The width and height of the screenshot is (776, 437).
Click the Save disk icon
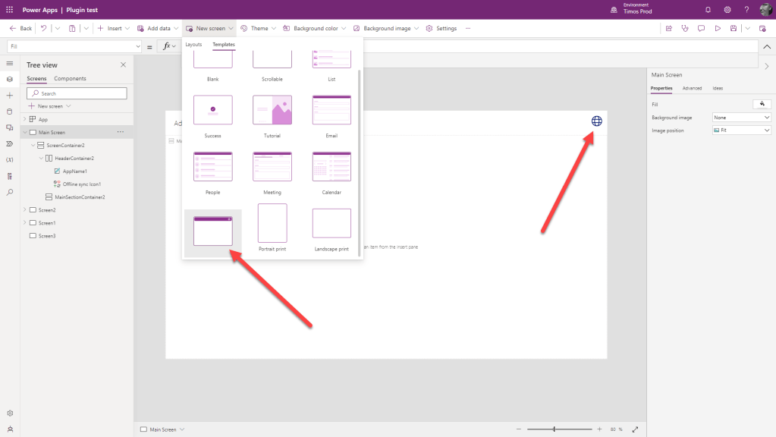click(733, 28)
